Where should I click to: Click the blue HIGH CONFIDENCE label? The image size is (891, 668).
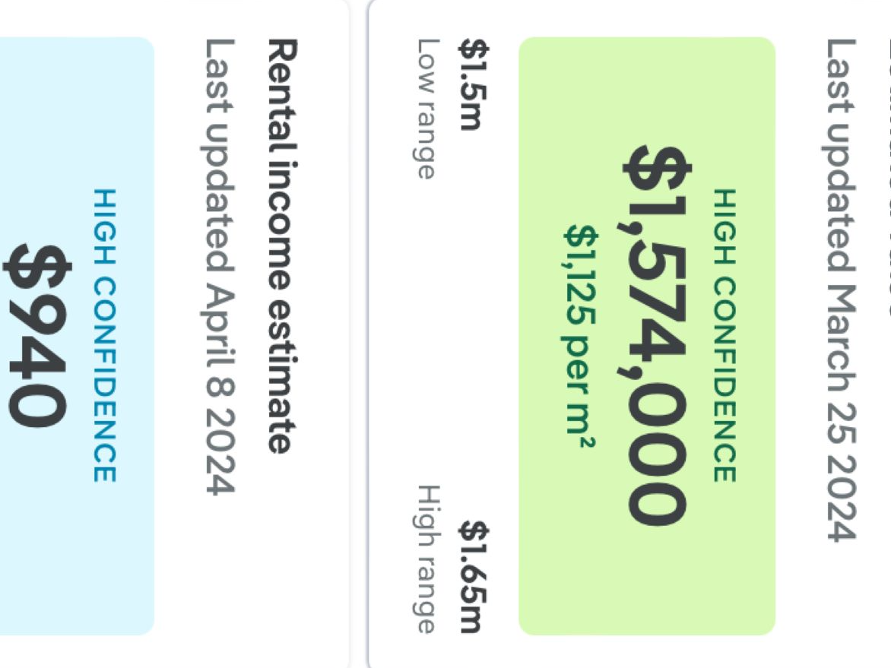pyautogui.click(x=105, y=335)
